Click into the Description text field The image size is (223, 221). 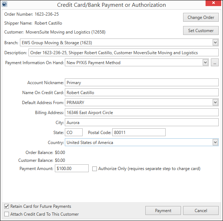tap(123, 53)
